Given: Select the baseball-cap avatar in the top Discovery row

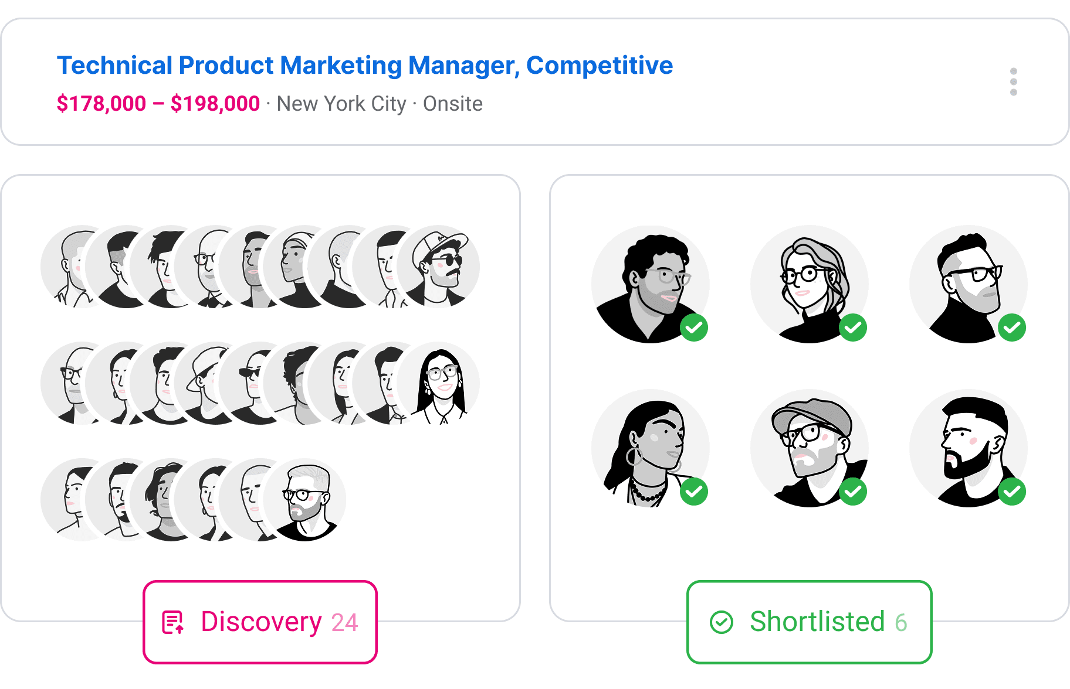Looking at the screenshot, I should [x=441, y=267].
